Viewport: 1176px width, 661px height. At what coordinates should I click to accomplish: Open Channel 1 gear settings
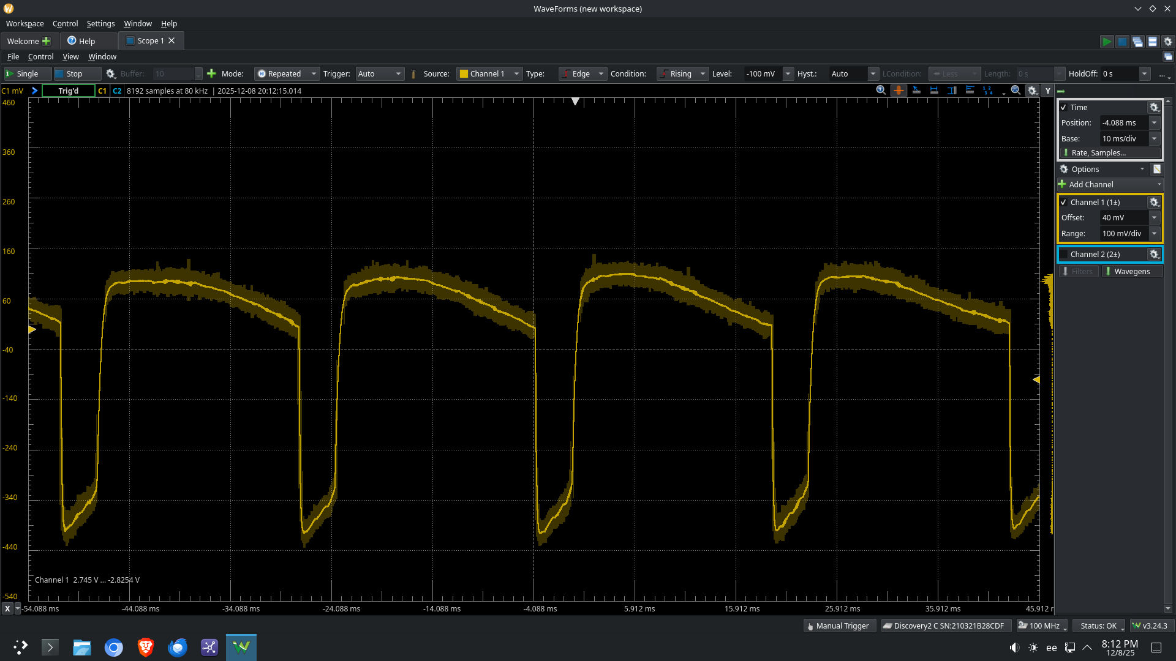[x=1154, y=203]
